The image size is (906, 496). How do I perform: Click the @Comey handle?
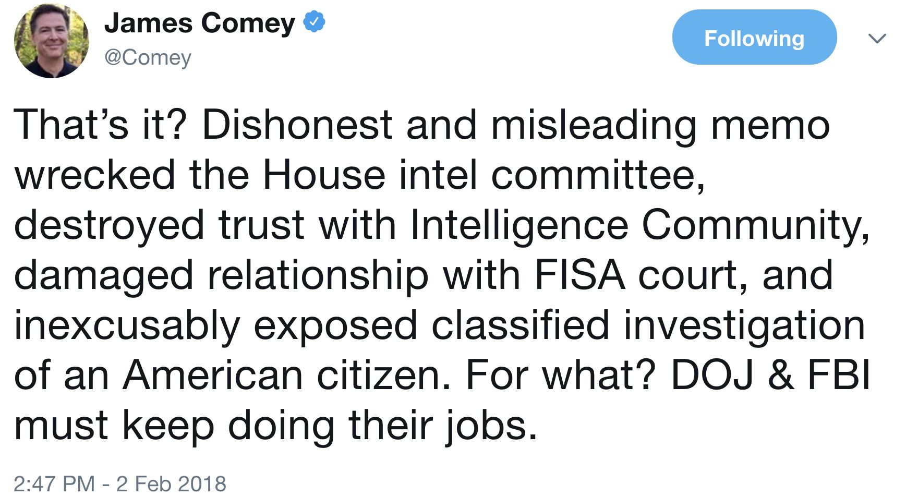click(x=148, y=57)
